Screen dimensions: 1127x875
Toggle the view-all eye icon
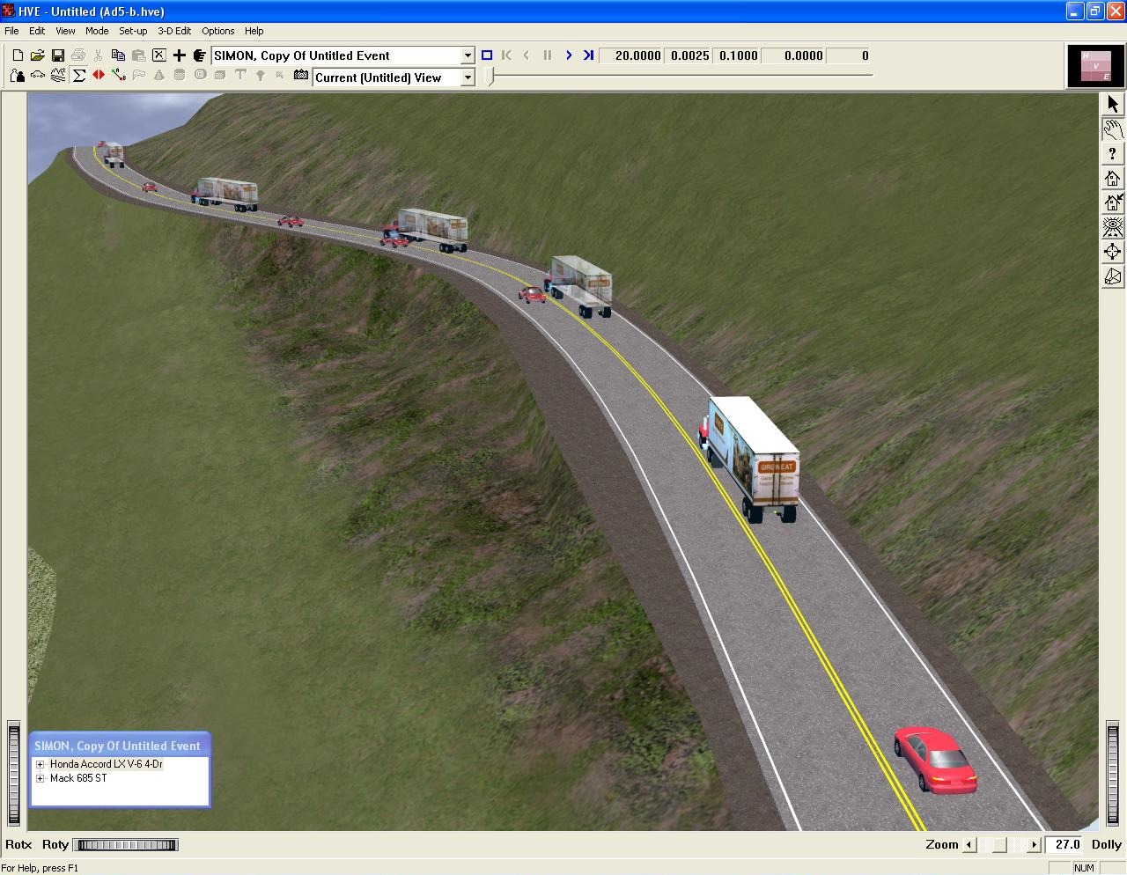[1113, 227]
